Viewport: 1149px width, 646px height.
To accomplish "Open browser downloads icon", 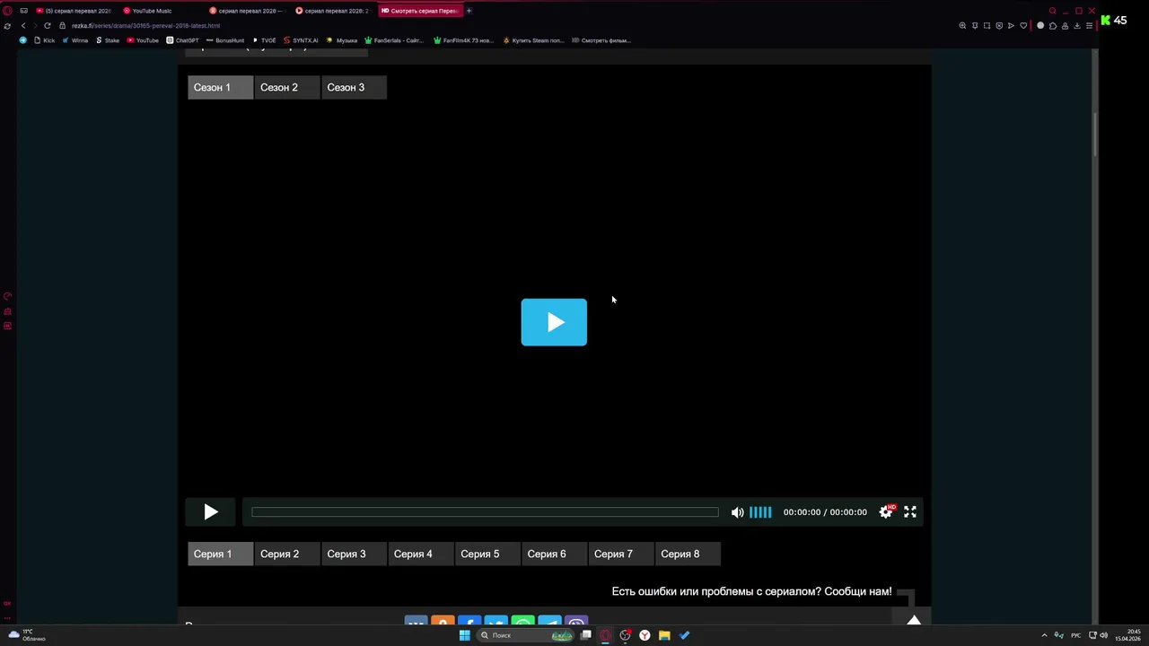I will 1077,25.
